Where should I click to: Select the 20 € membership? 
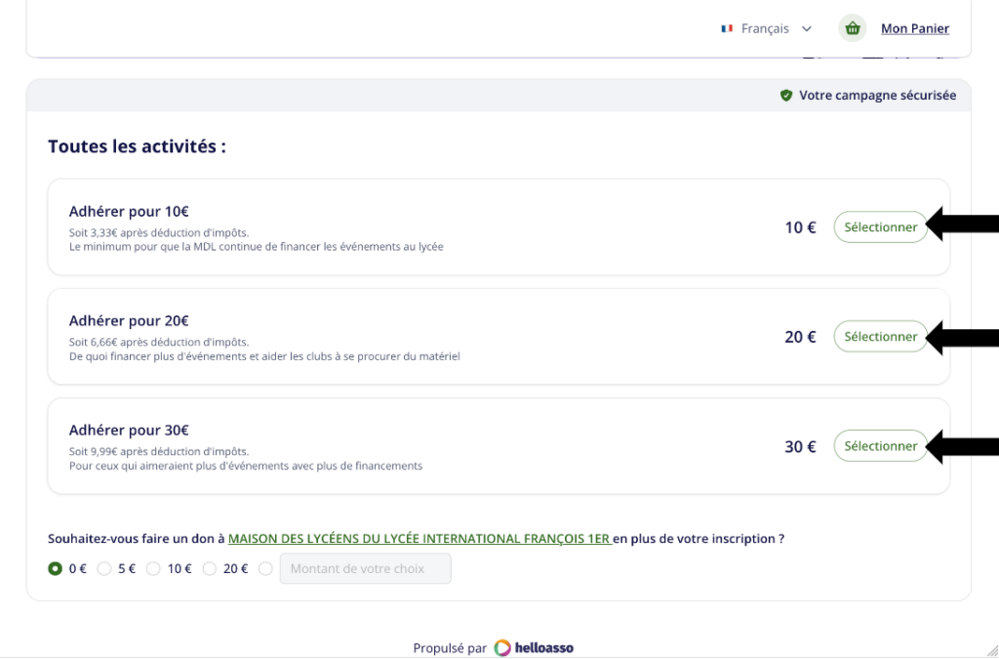(881, 337)
